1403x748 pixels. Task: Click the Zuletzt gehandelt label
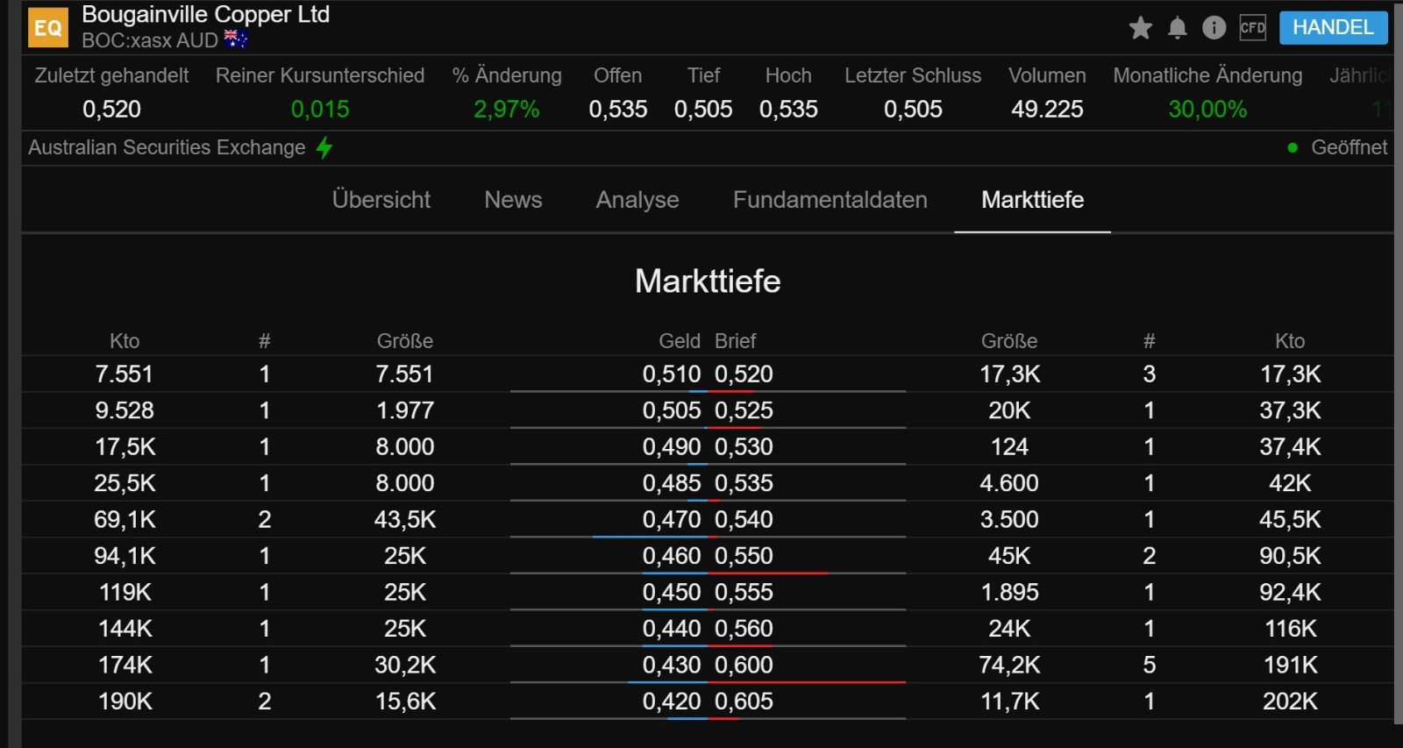click(111, 75)
